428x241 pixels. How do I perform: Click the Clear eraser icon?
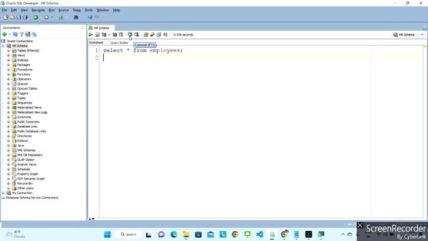(x=152, y=35)
